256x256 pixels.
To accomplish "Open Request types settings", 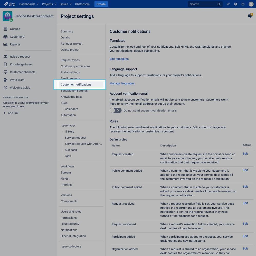I will [70, 60].
